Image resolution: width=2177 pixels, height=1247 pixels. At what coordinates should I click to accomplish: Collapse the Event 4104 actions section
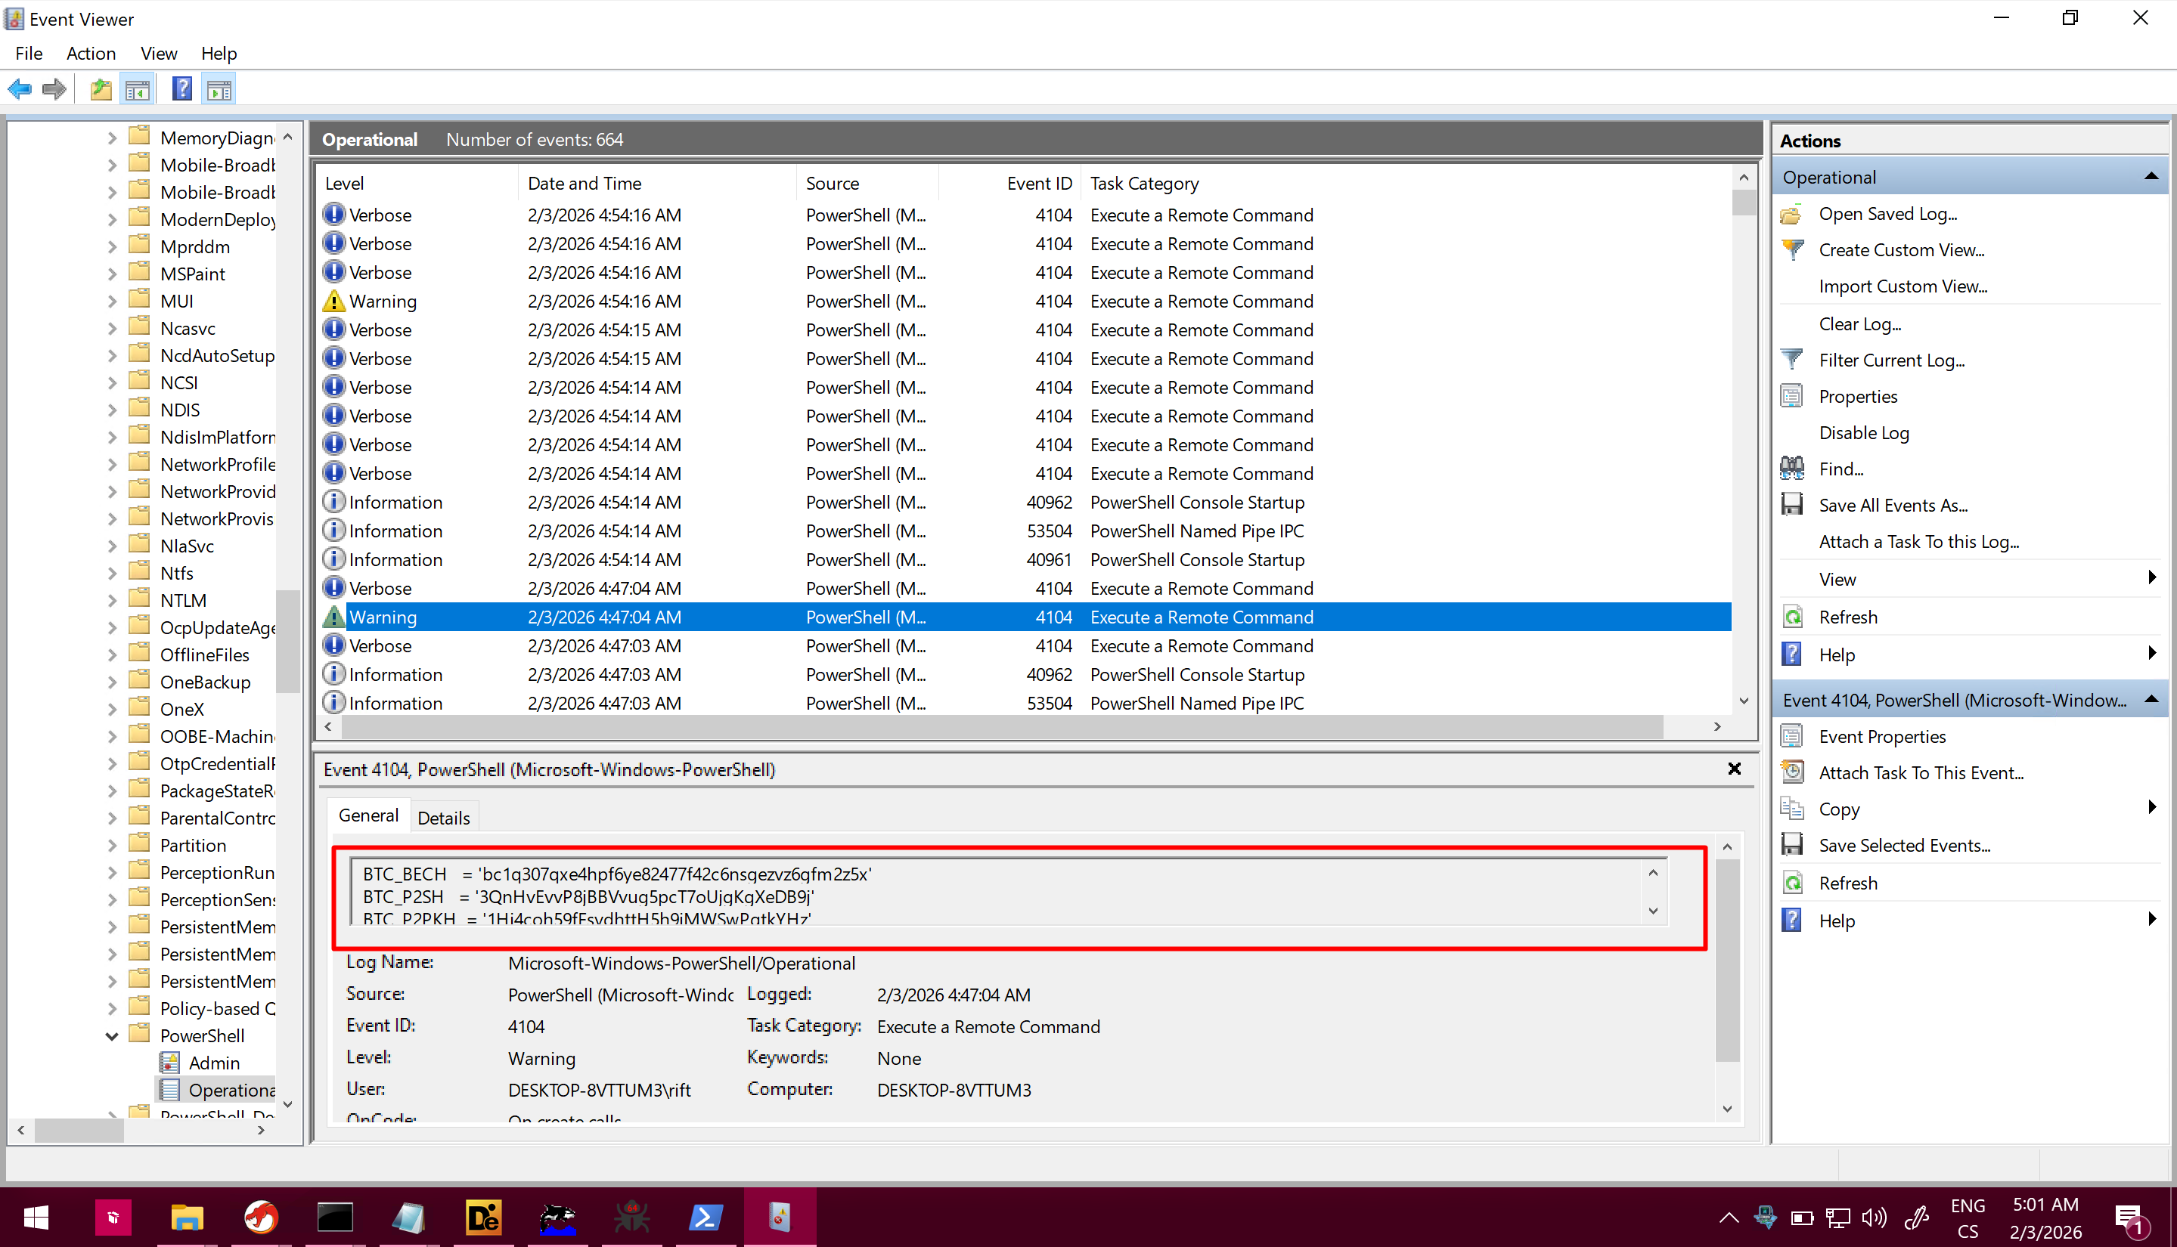2151,700
